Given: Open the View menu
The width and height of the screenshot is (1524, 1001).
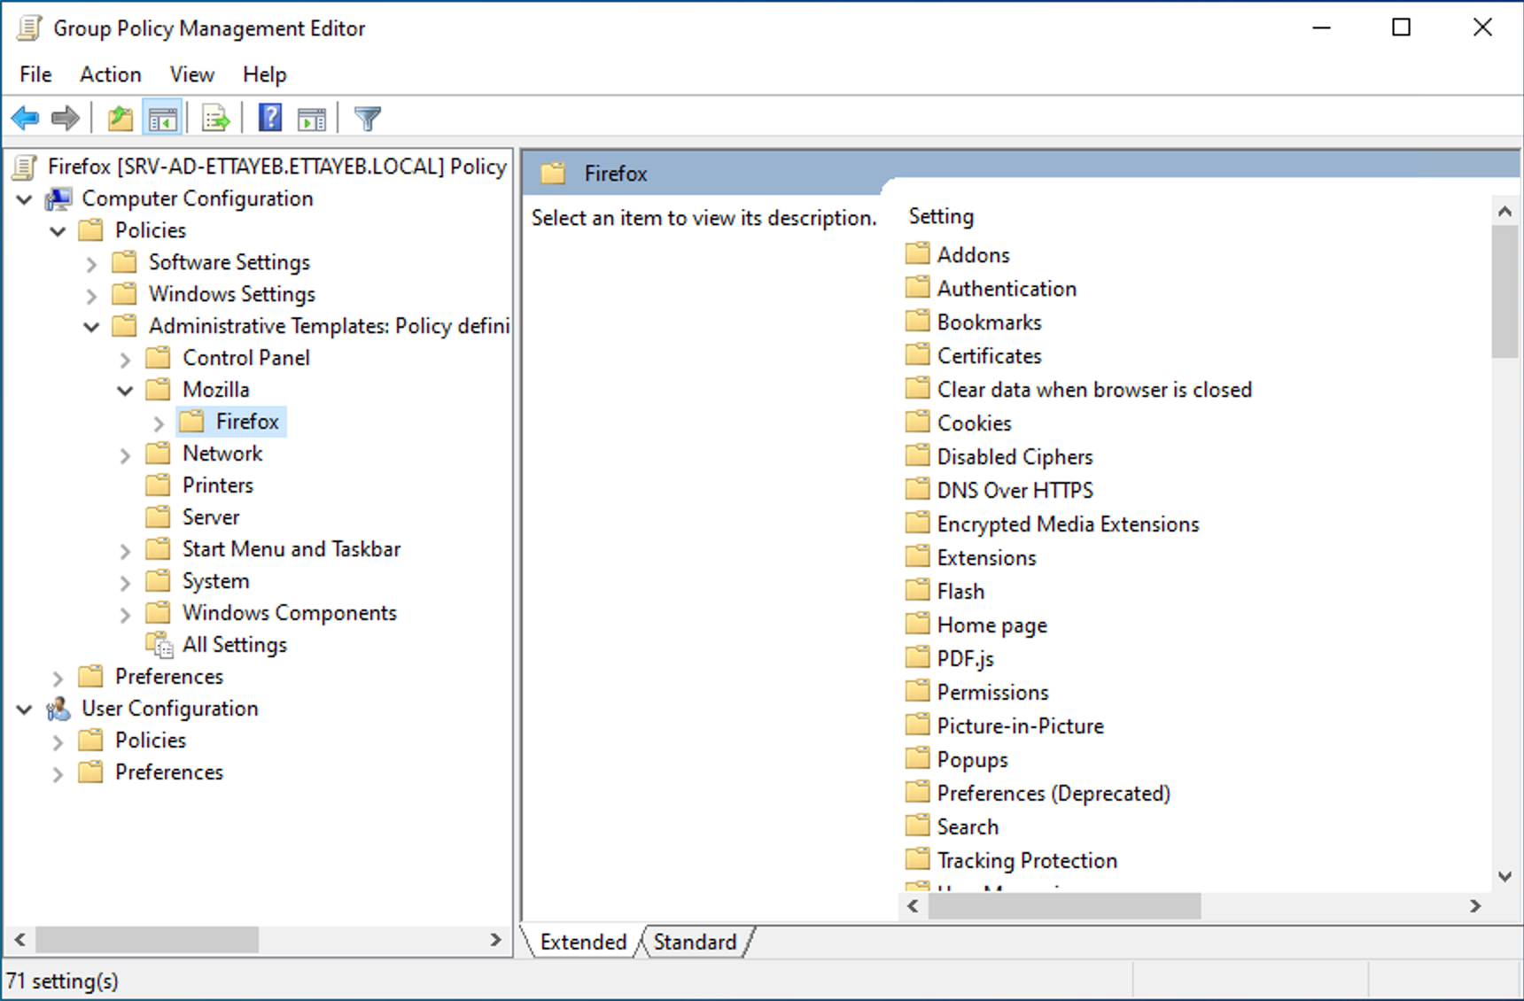Looking at the screenshot, I should [x=192, y=74].
